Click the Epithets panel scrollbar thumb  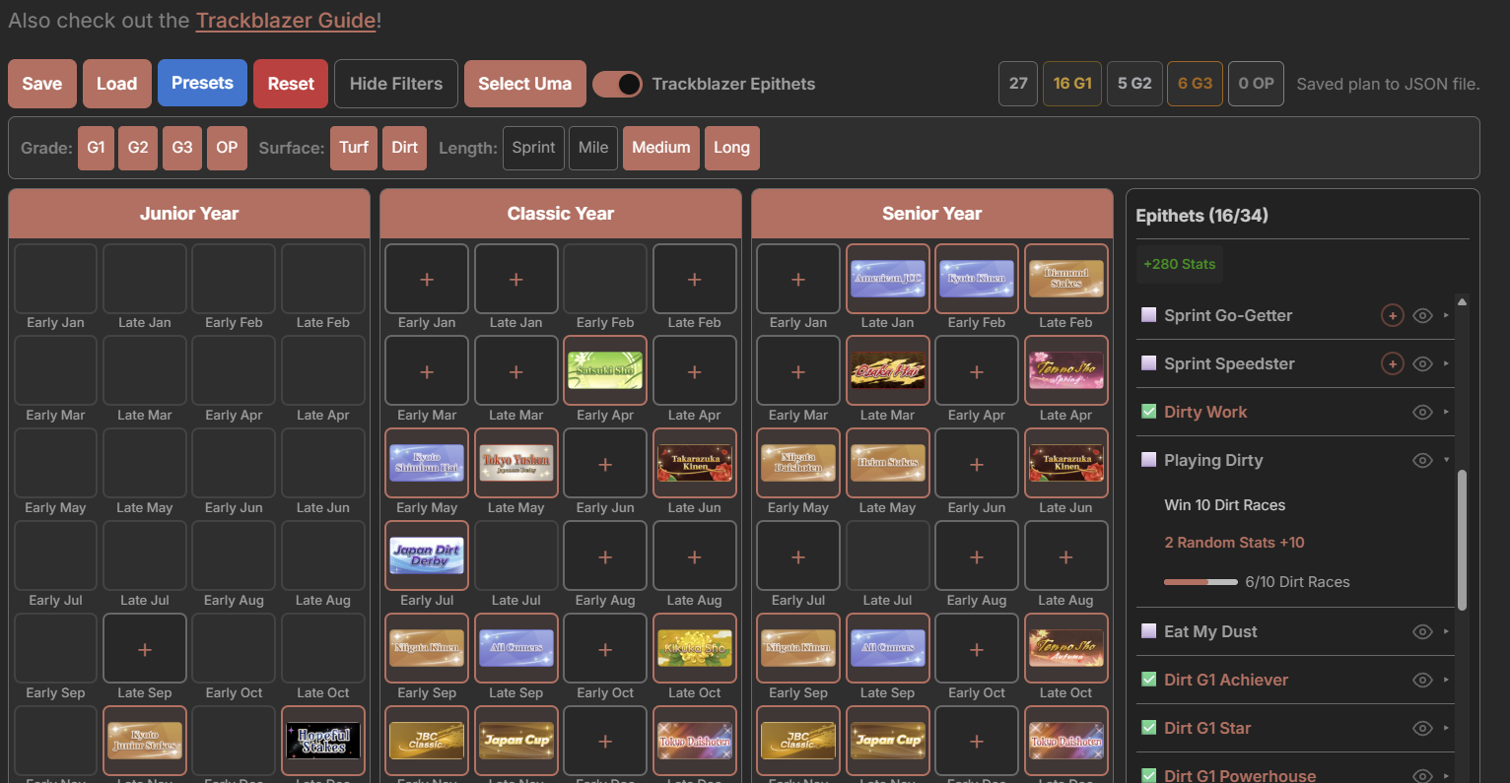coord(1462,540)
